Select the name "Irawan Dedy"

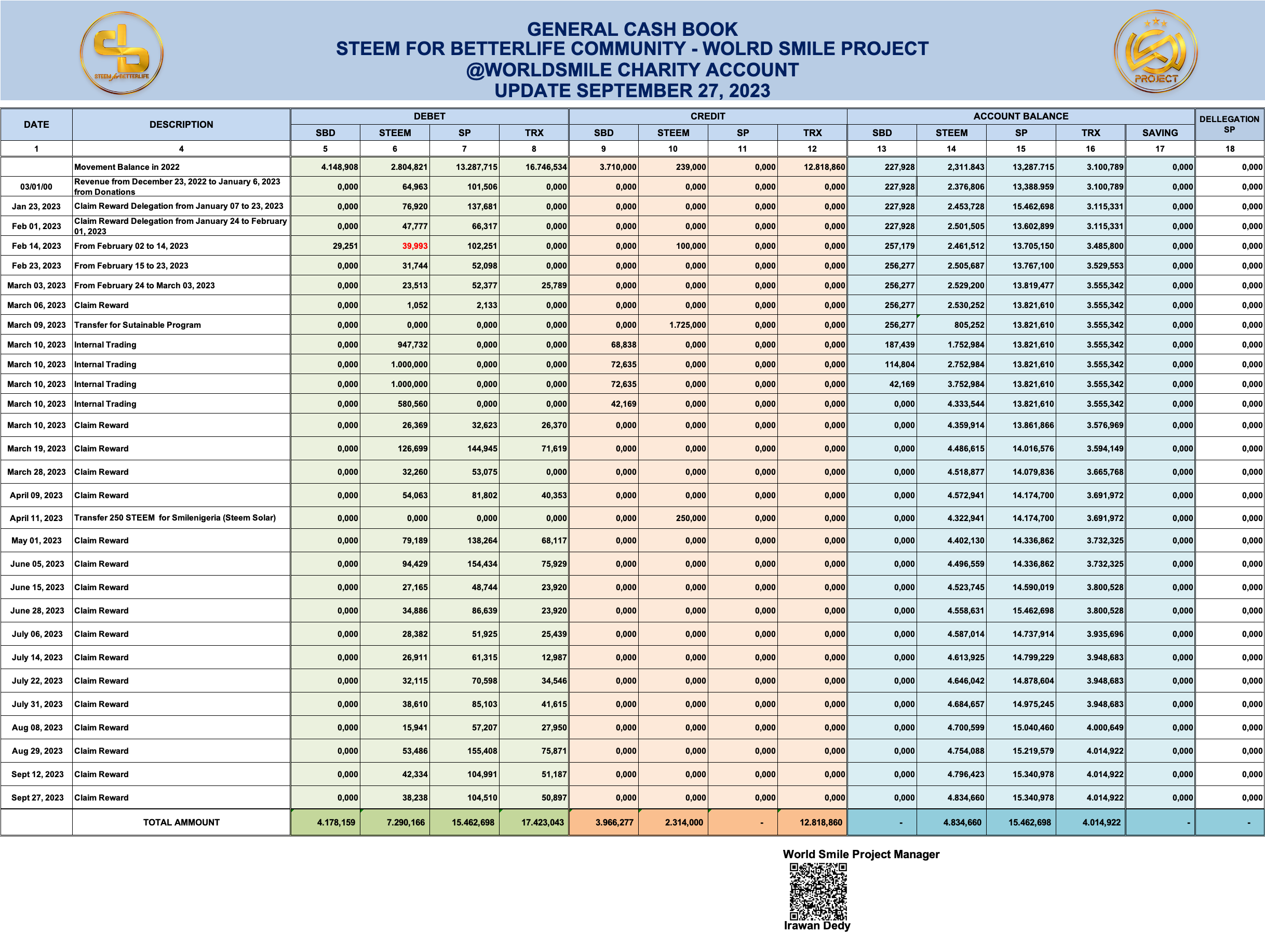click(817, 926)
